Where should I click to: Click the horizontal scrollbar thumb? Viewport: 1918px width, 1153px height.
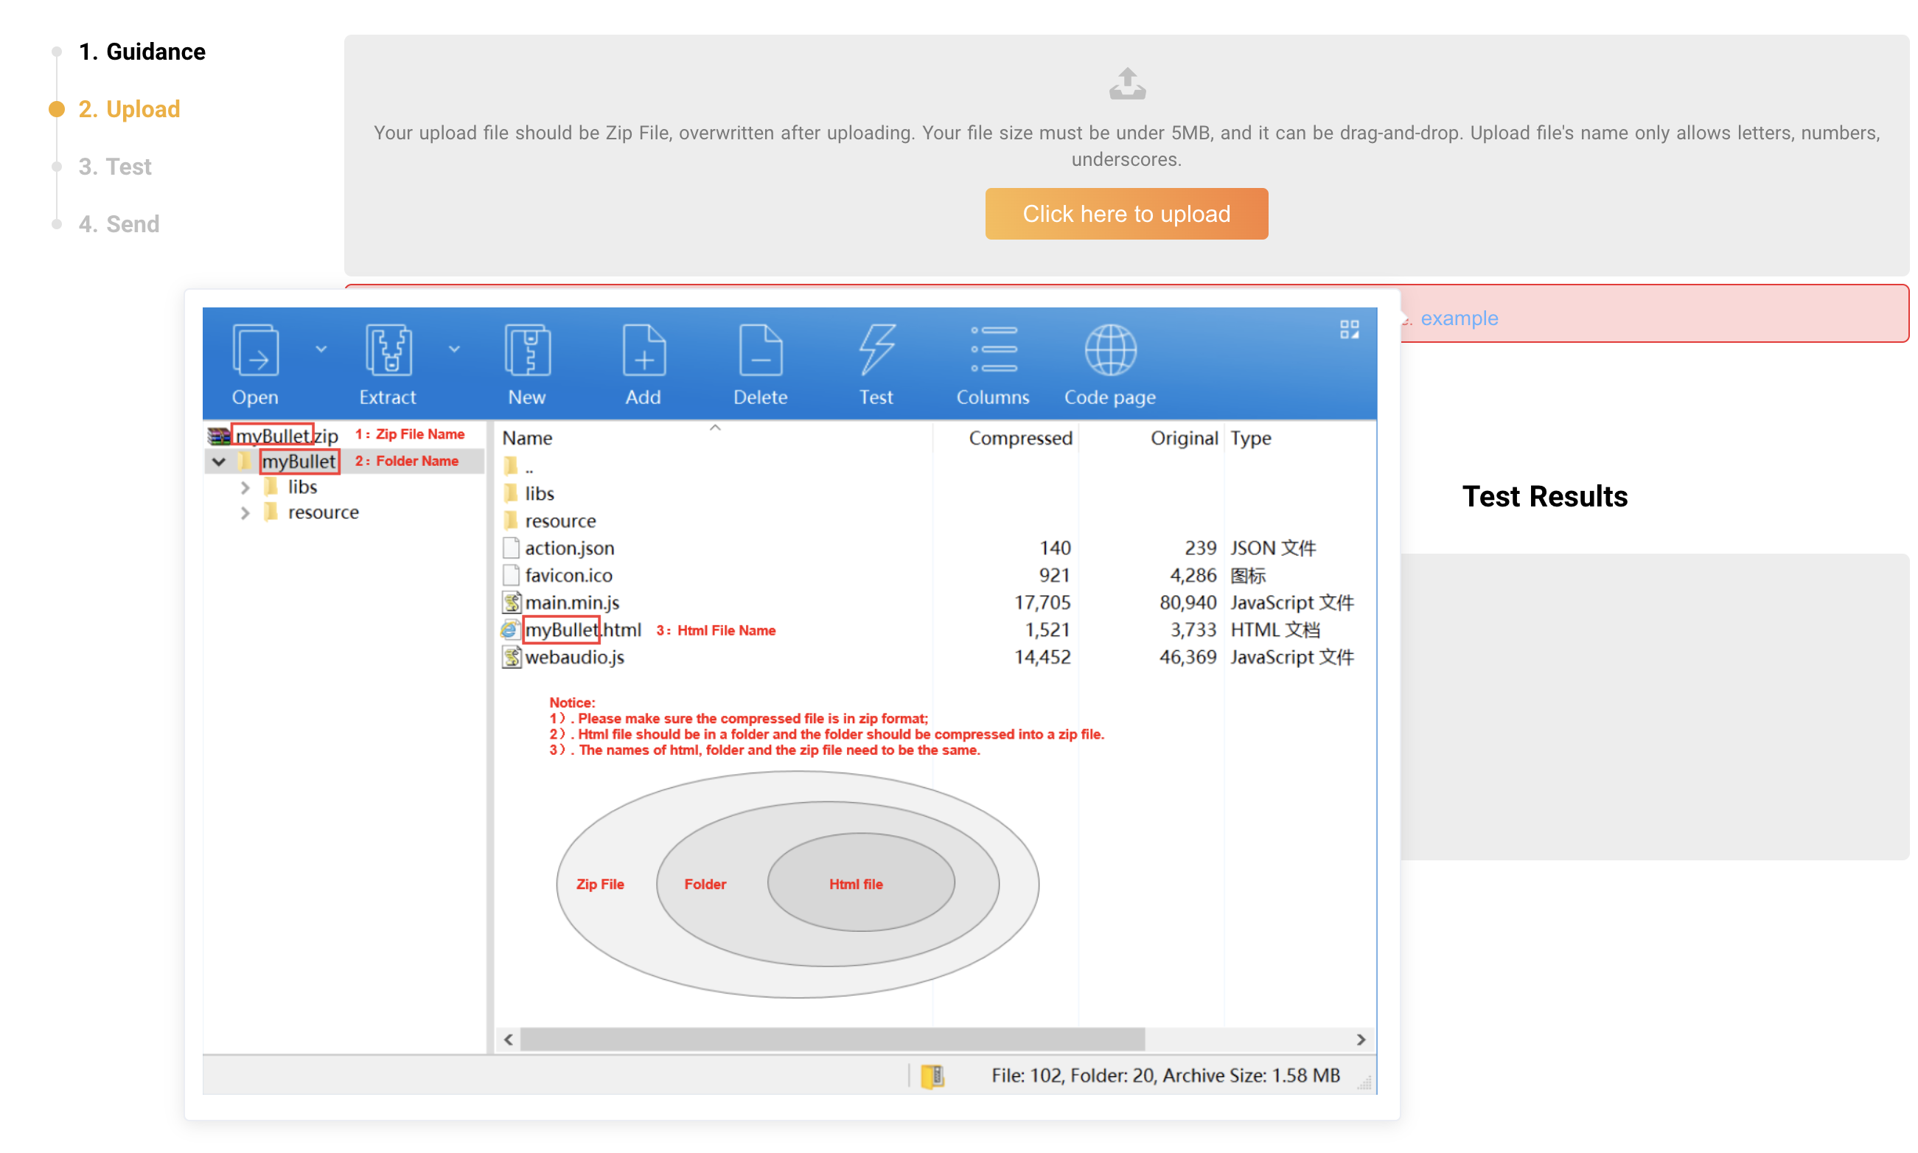pyautogui.click(x=832, y=1039)
